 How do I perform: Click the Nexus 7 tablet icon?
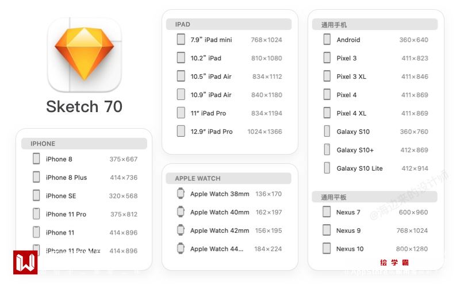coord(327,212)
